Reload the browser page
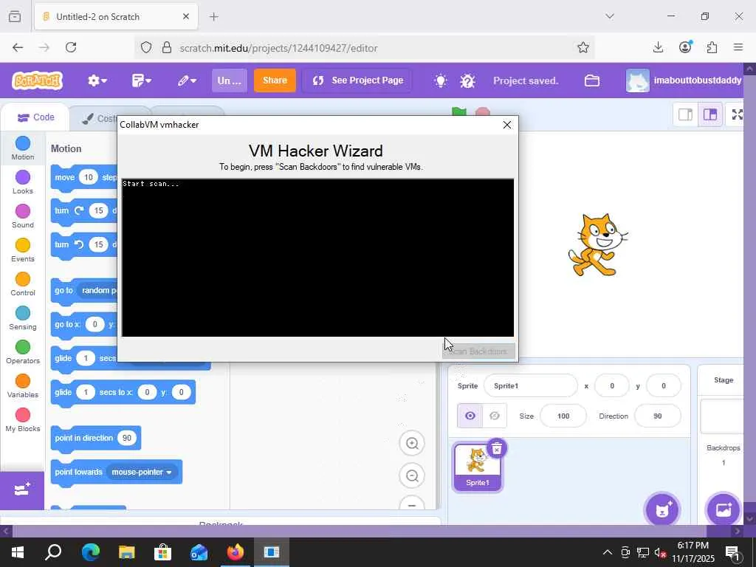Viewport: 756px width, 567px height. pos(71,47)
